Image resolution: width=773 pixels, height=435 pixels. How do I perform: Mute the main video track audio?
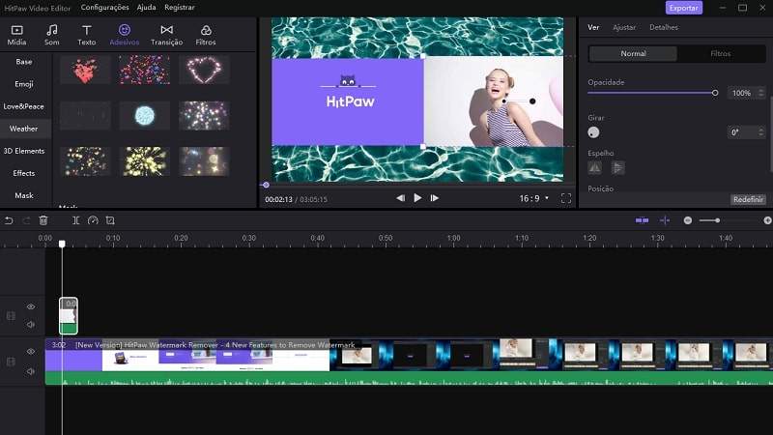click(x=31, y=369)
